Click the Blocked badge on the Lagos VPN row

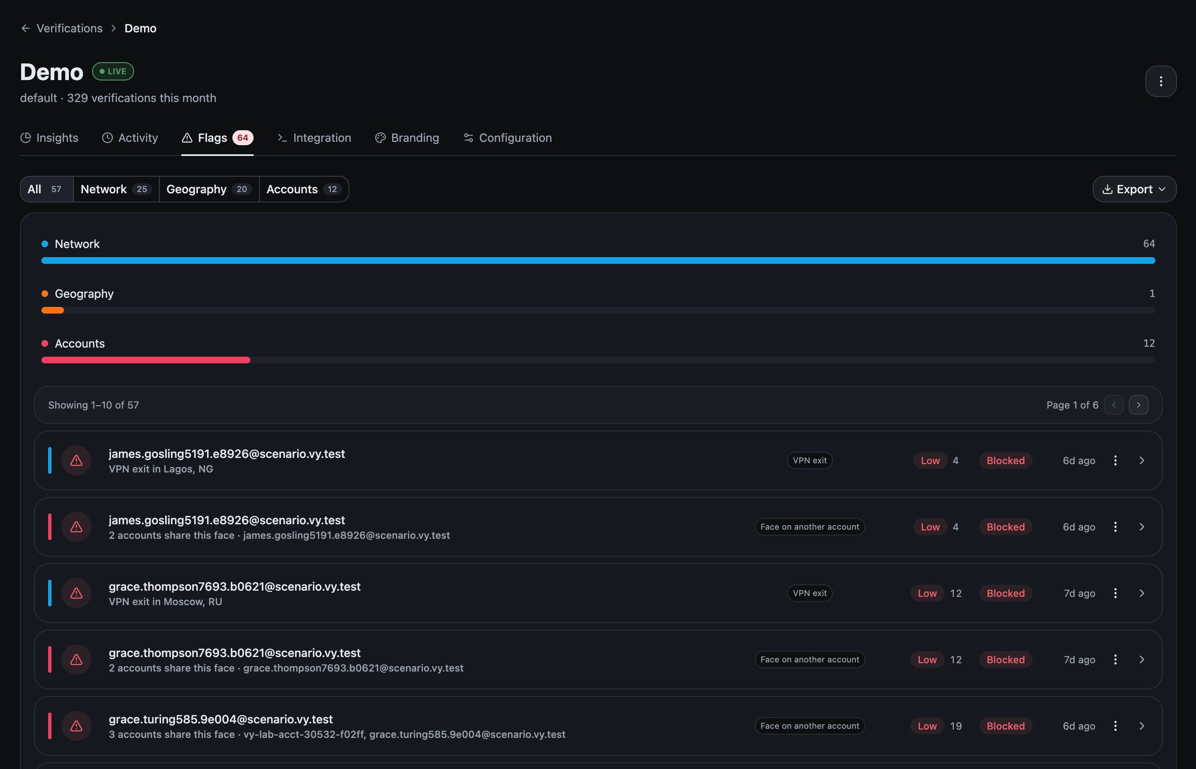point(1005,460)
